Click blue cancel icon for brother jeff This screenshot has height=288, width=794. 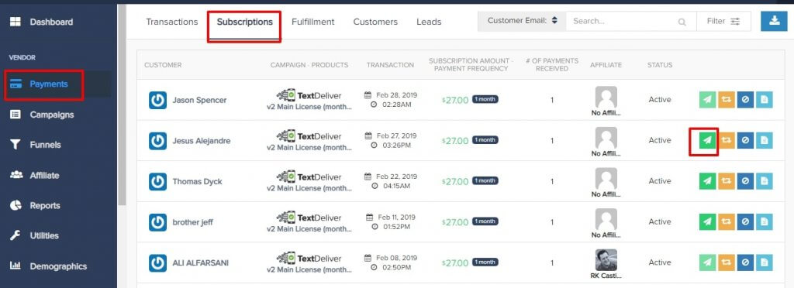pyautogui.click(x=745, y=222)
